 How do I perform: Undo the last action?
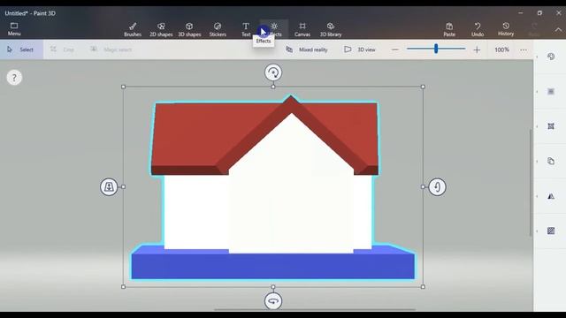click(x=478, y=29)
